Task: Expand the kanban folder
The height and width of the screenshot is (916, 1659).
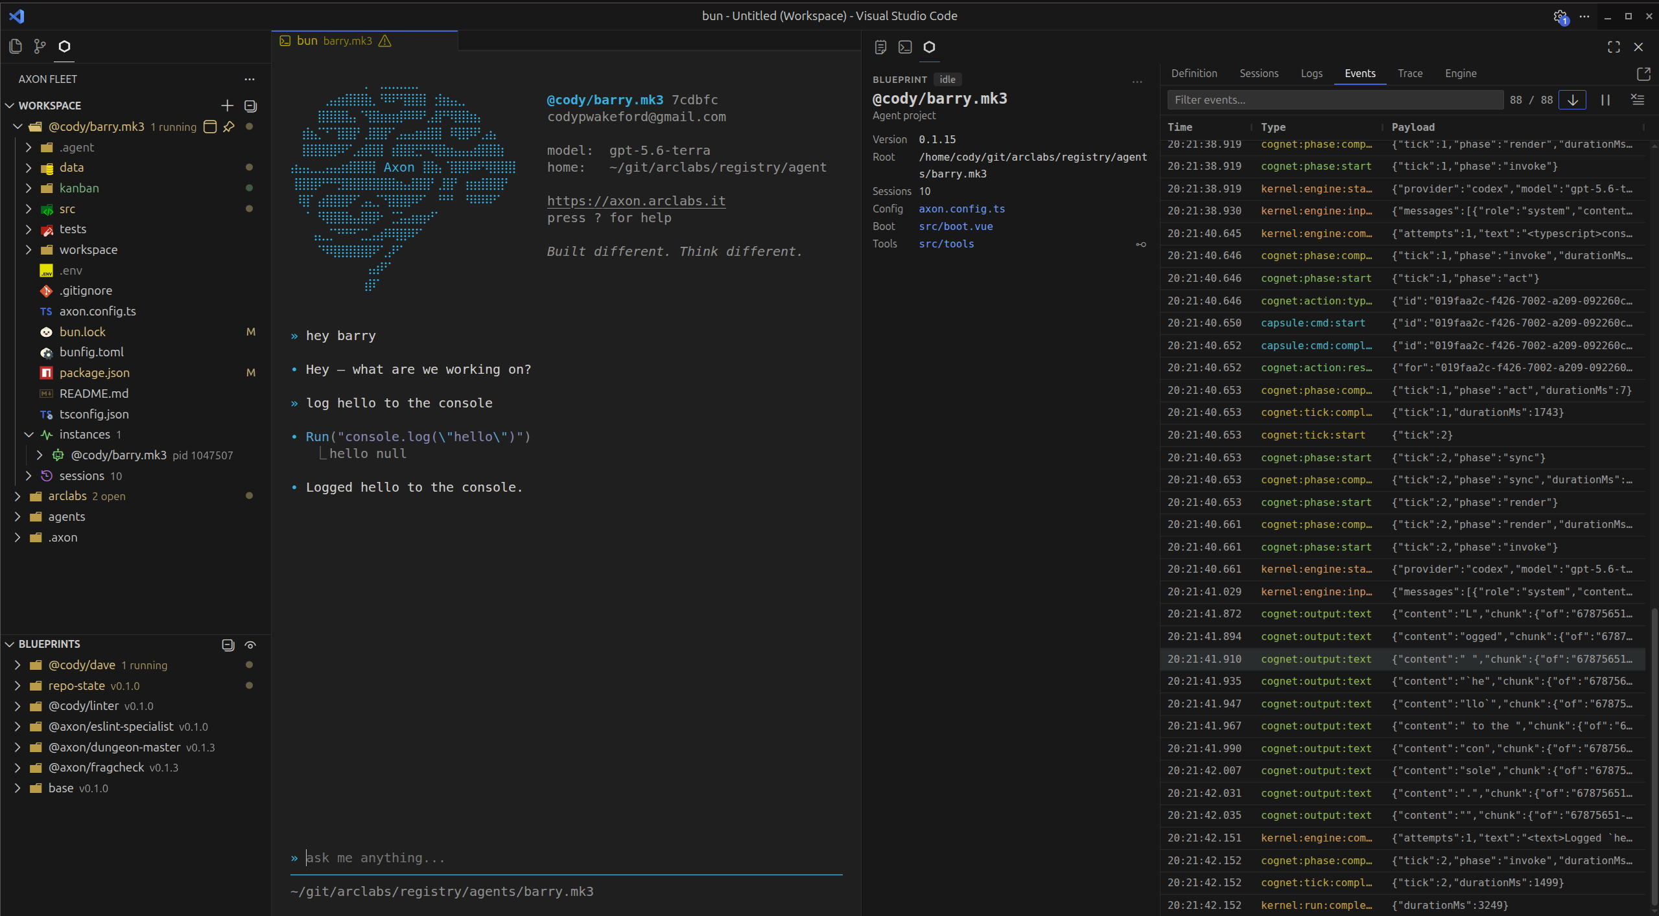Action: (x=29, y=188)
